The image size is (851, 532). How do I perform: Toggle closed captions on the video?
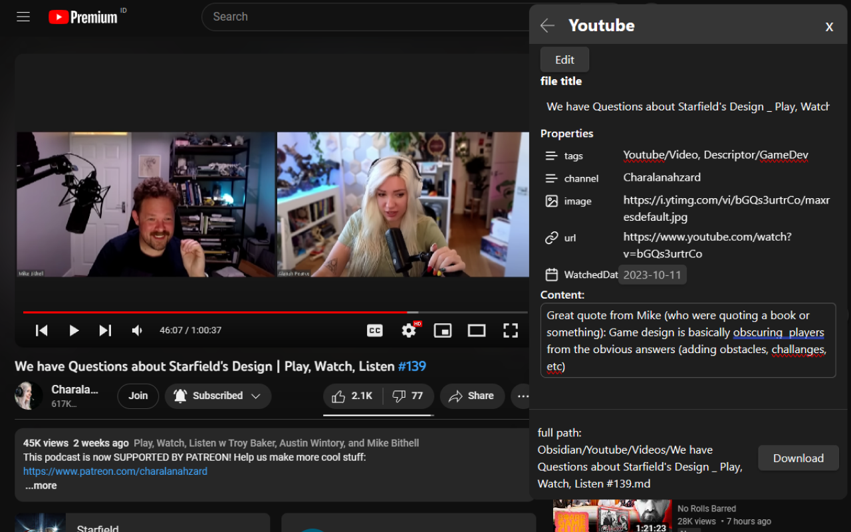coord(375,331)
